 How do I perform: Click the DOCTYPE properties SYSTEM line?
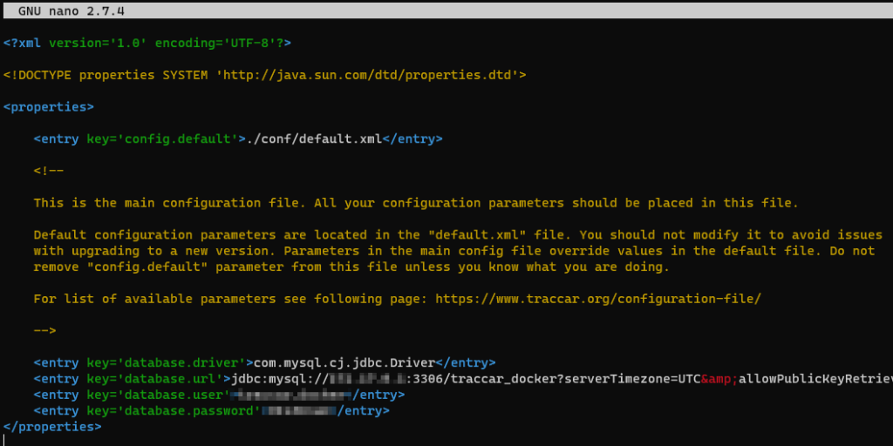point(265,75)
